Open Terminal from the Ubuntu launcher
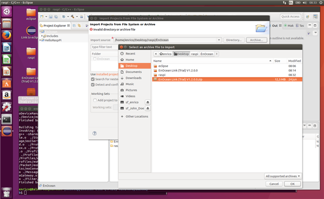Image resolution: width=324 pixels, height=199 pixels. 7,119
